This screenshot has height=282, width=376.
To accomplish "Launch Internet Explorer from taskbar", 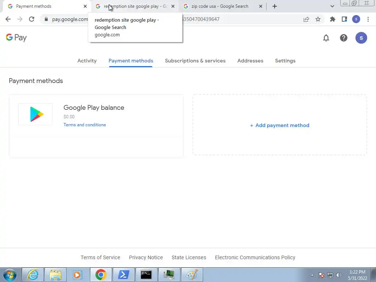I will 33,275.
